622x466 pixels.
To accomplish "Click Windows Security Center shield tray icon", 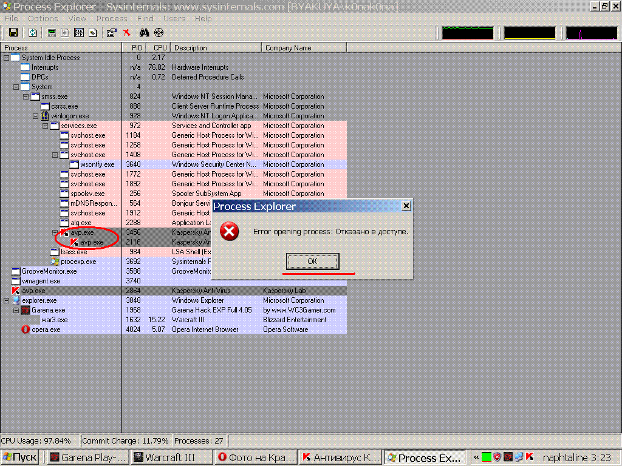I will click(497, 457).
